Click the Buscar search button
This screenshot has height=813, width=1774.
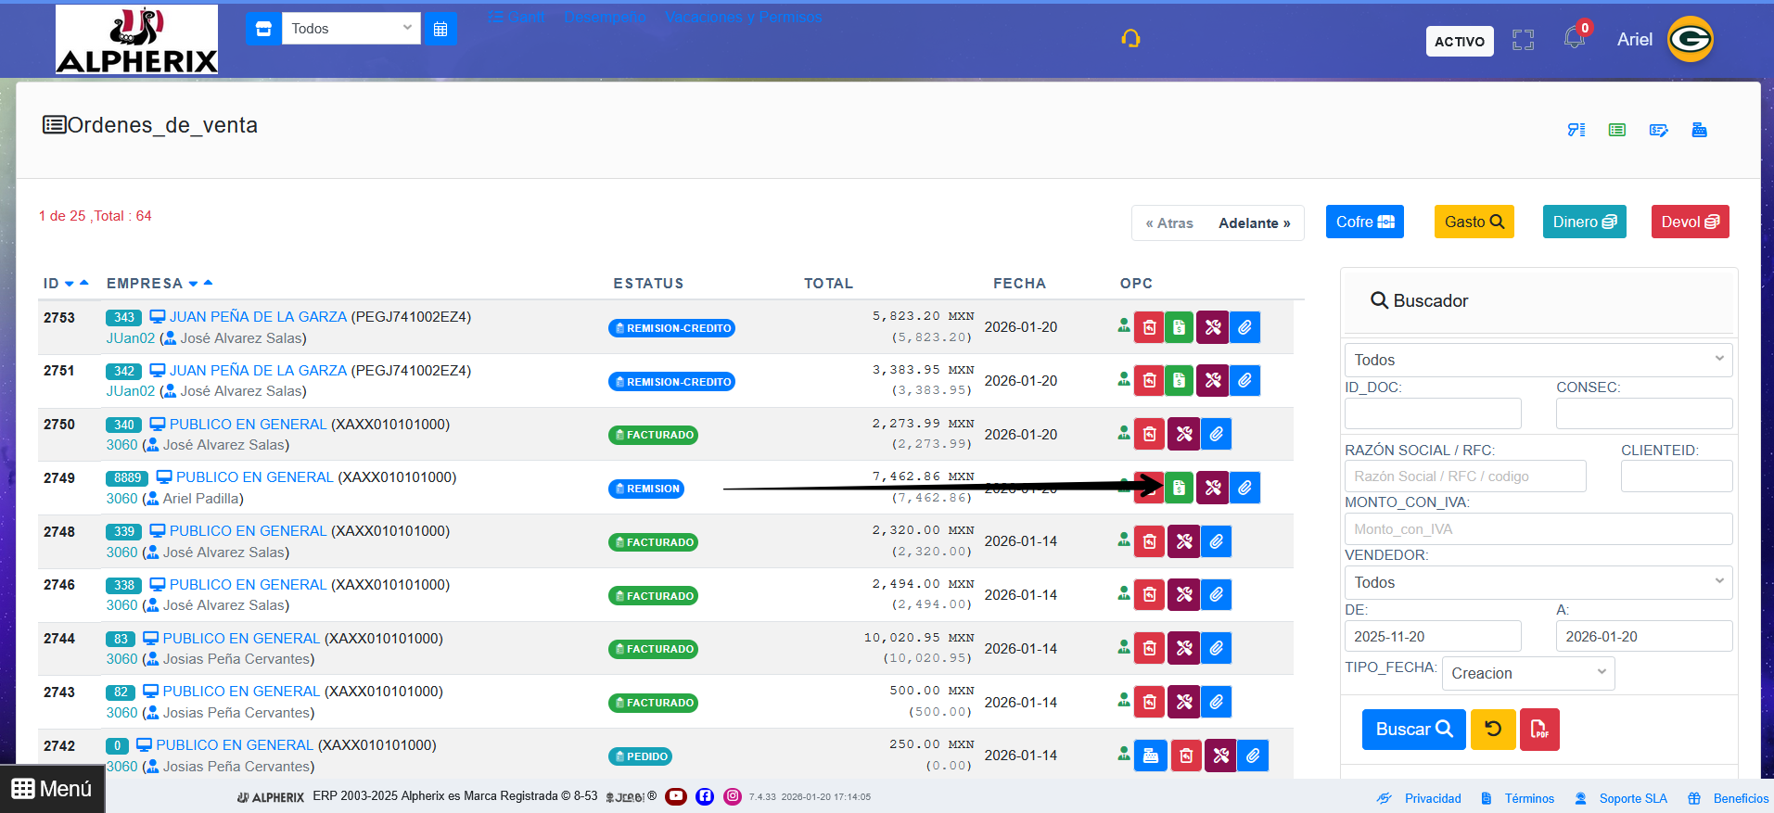[1414, 730]
